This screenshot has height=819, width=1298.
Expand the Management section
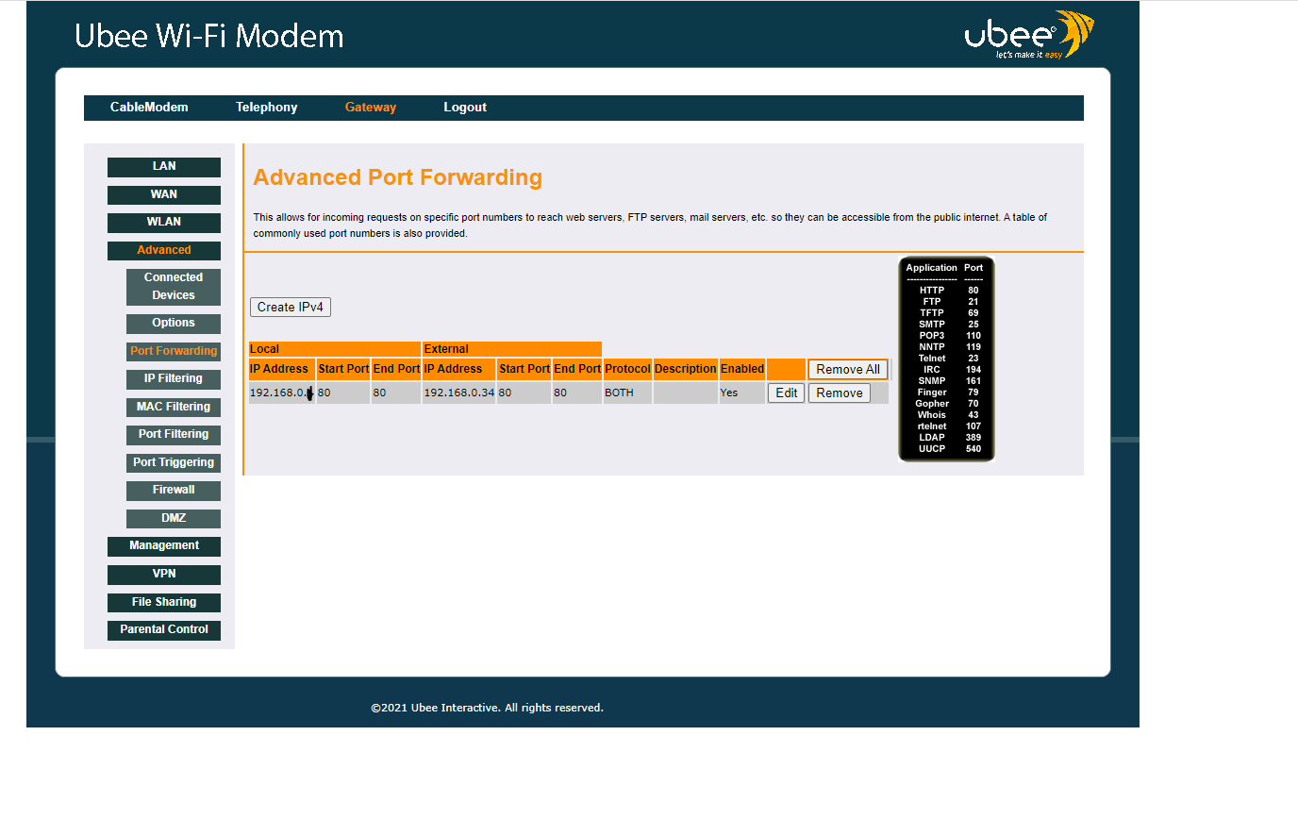[164, 546]
